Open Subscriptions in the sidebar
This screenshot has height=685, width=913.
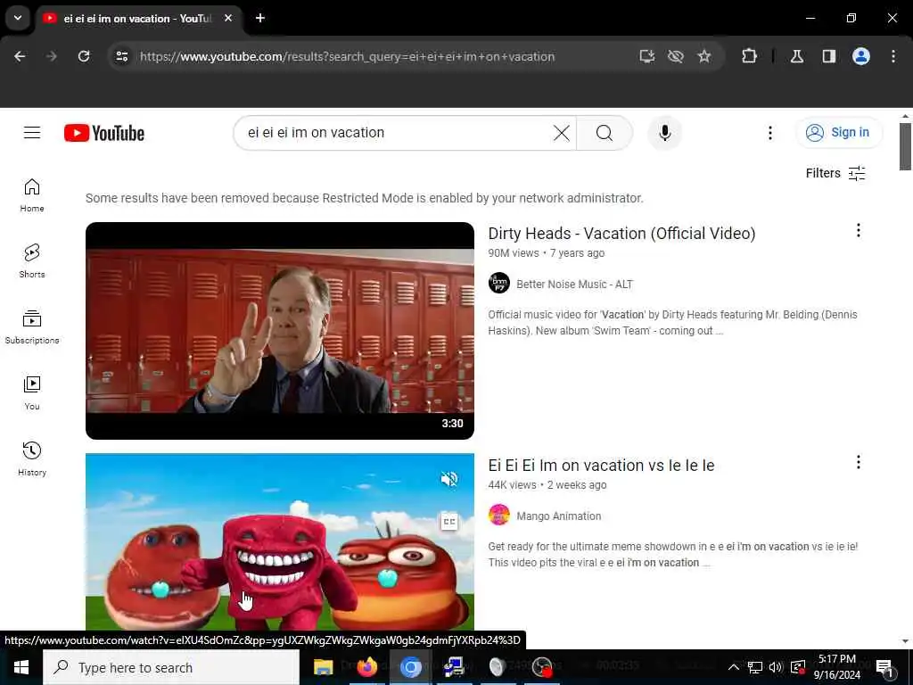[32, 327]
